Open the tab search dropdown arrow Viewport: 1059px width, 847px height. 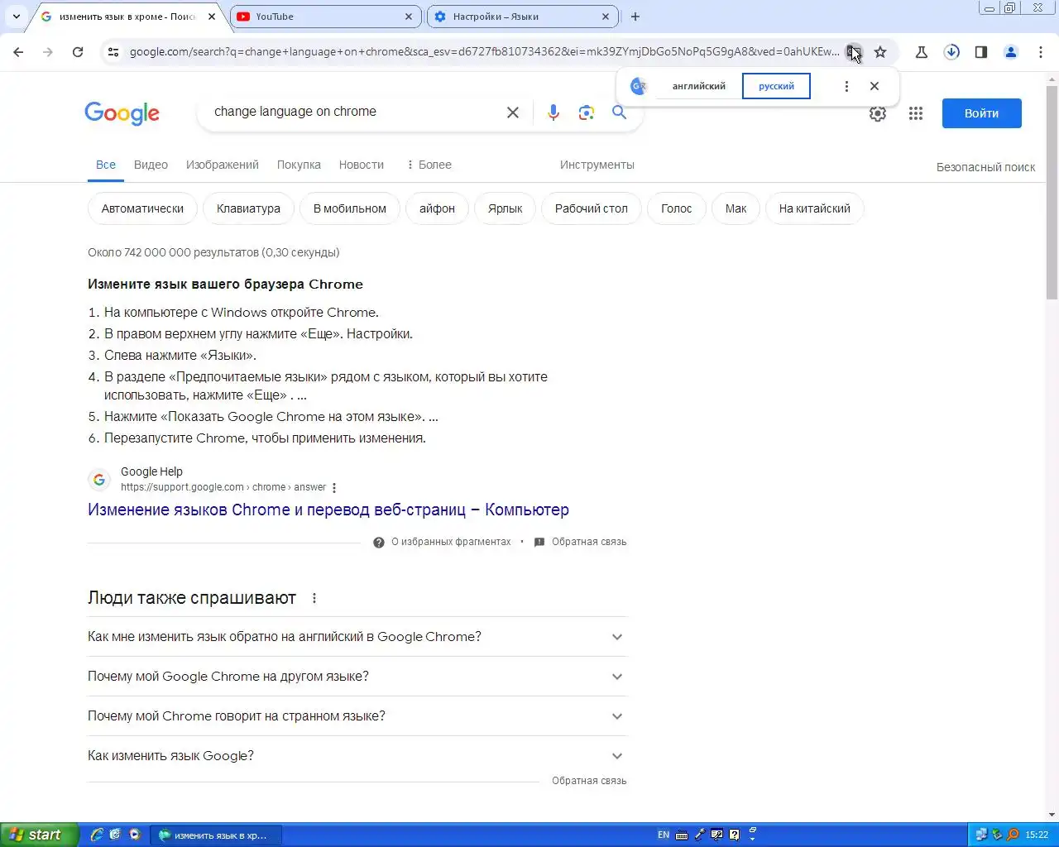[x=17, y=17]
